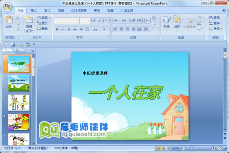Open the Paste options arrow
This screenshot has width=229, height=153.
click(9, 31)
